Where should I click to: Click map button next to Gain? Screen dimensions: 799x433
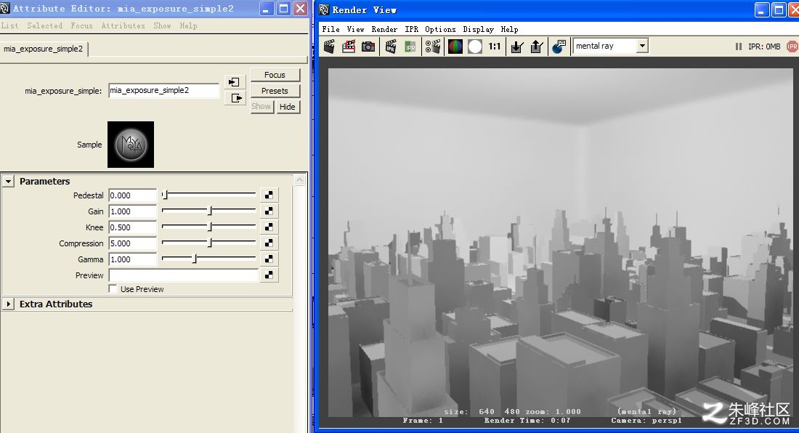tap(269, 211)
